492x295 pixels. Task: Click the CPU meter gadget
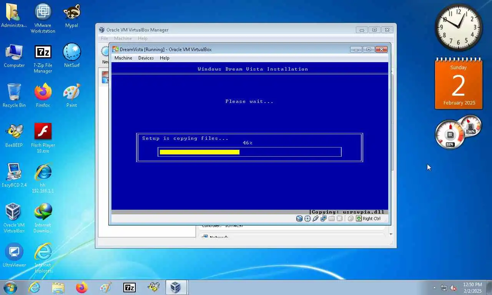450,134
